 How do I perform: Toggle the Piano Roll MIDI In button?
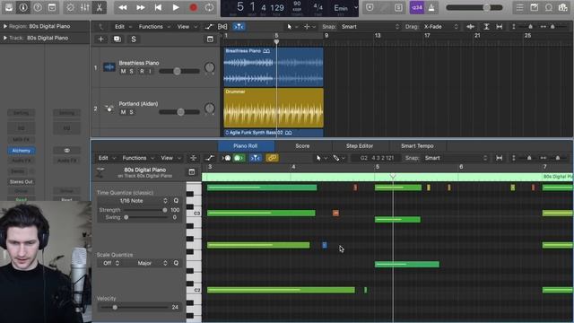coord(226,158)
